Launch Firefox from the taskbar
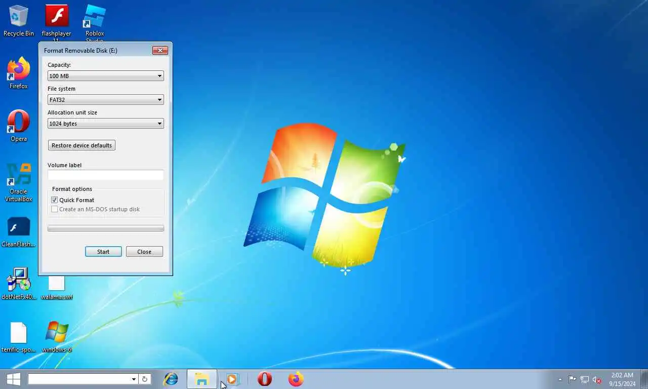 296,379
